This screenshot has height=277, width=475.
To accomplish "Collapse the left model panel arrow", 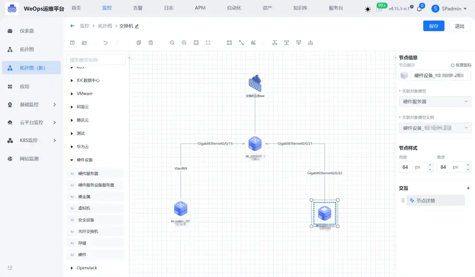I will click(x=129, y=58).
